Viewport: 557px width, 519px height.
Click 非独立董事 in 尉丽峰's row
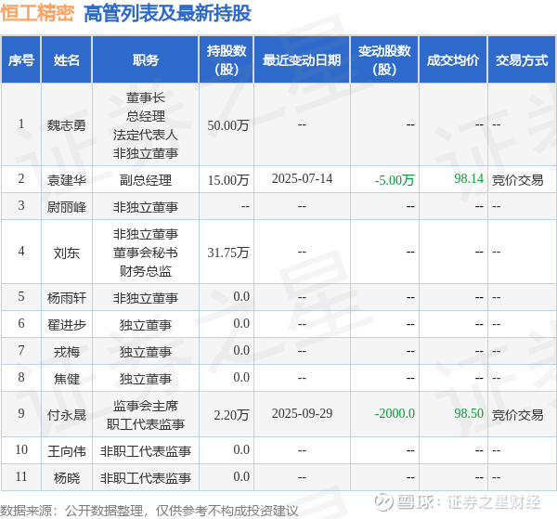coord(146,207)
